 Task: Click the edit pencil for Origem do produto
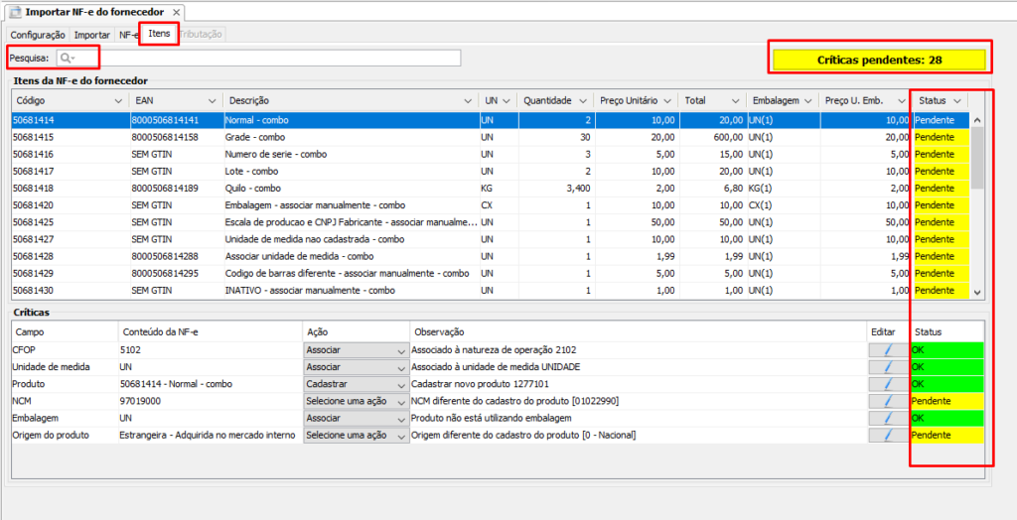click(x=888, y=435)
